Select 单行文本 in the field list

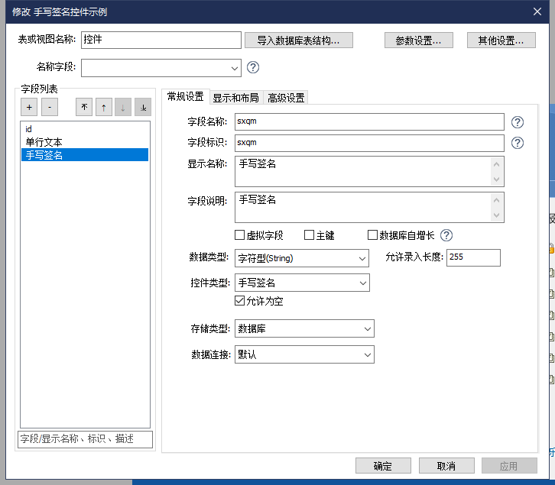[44, 142]
